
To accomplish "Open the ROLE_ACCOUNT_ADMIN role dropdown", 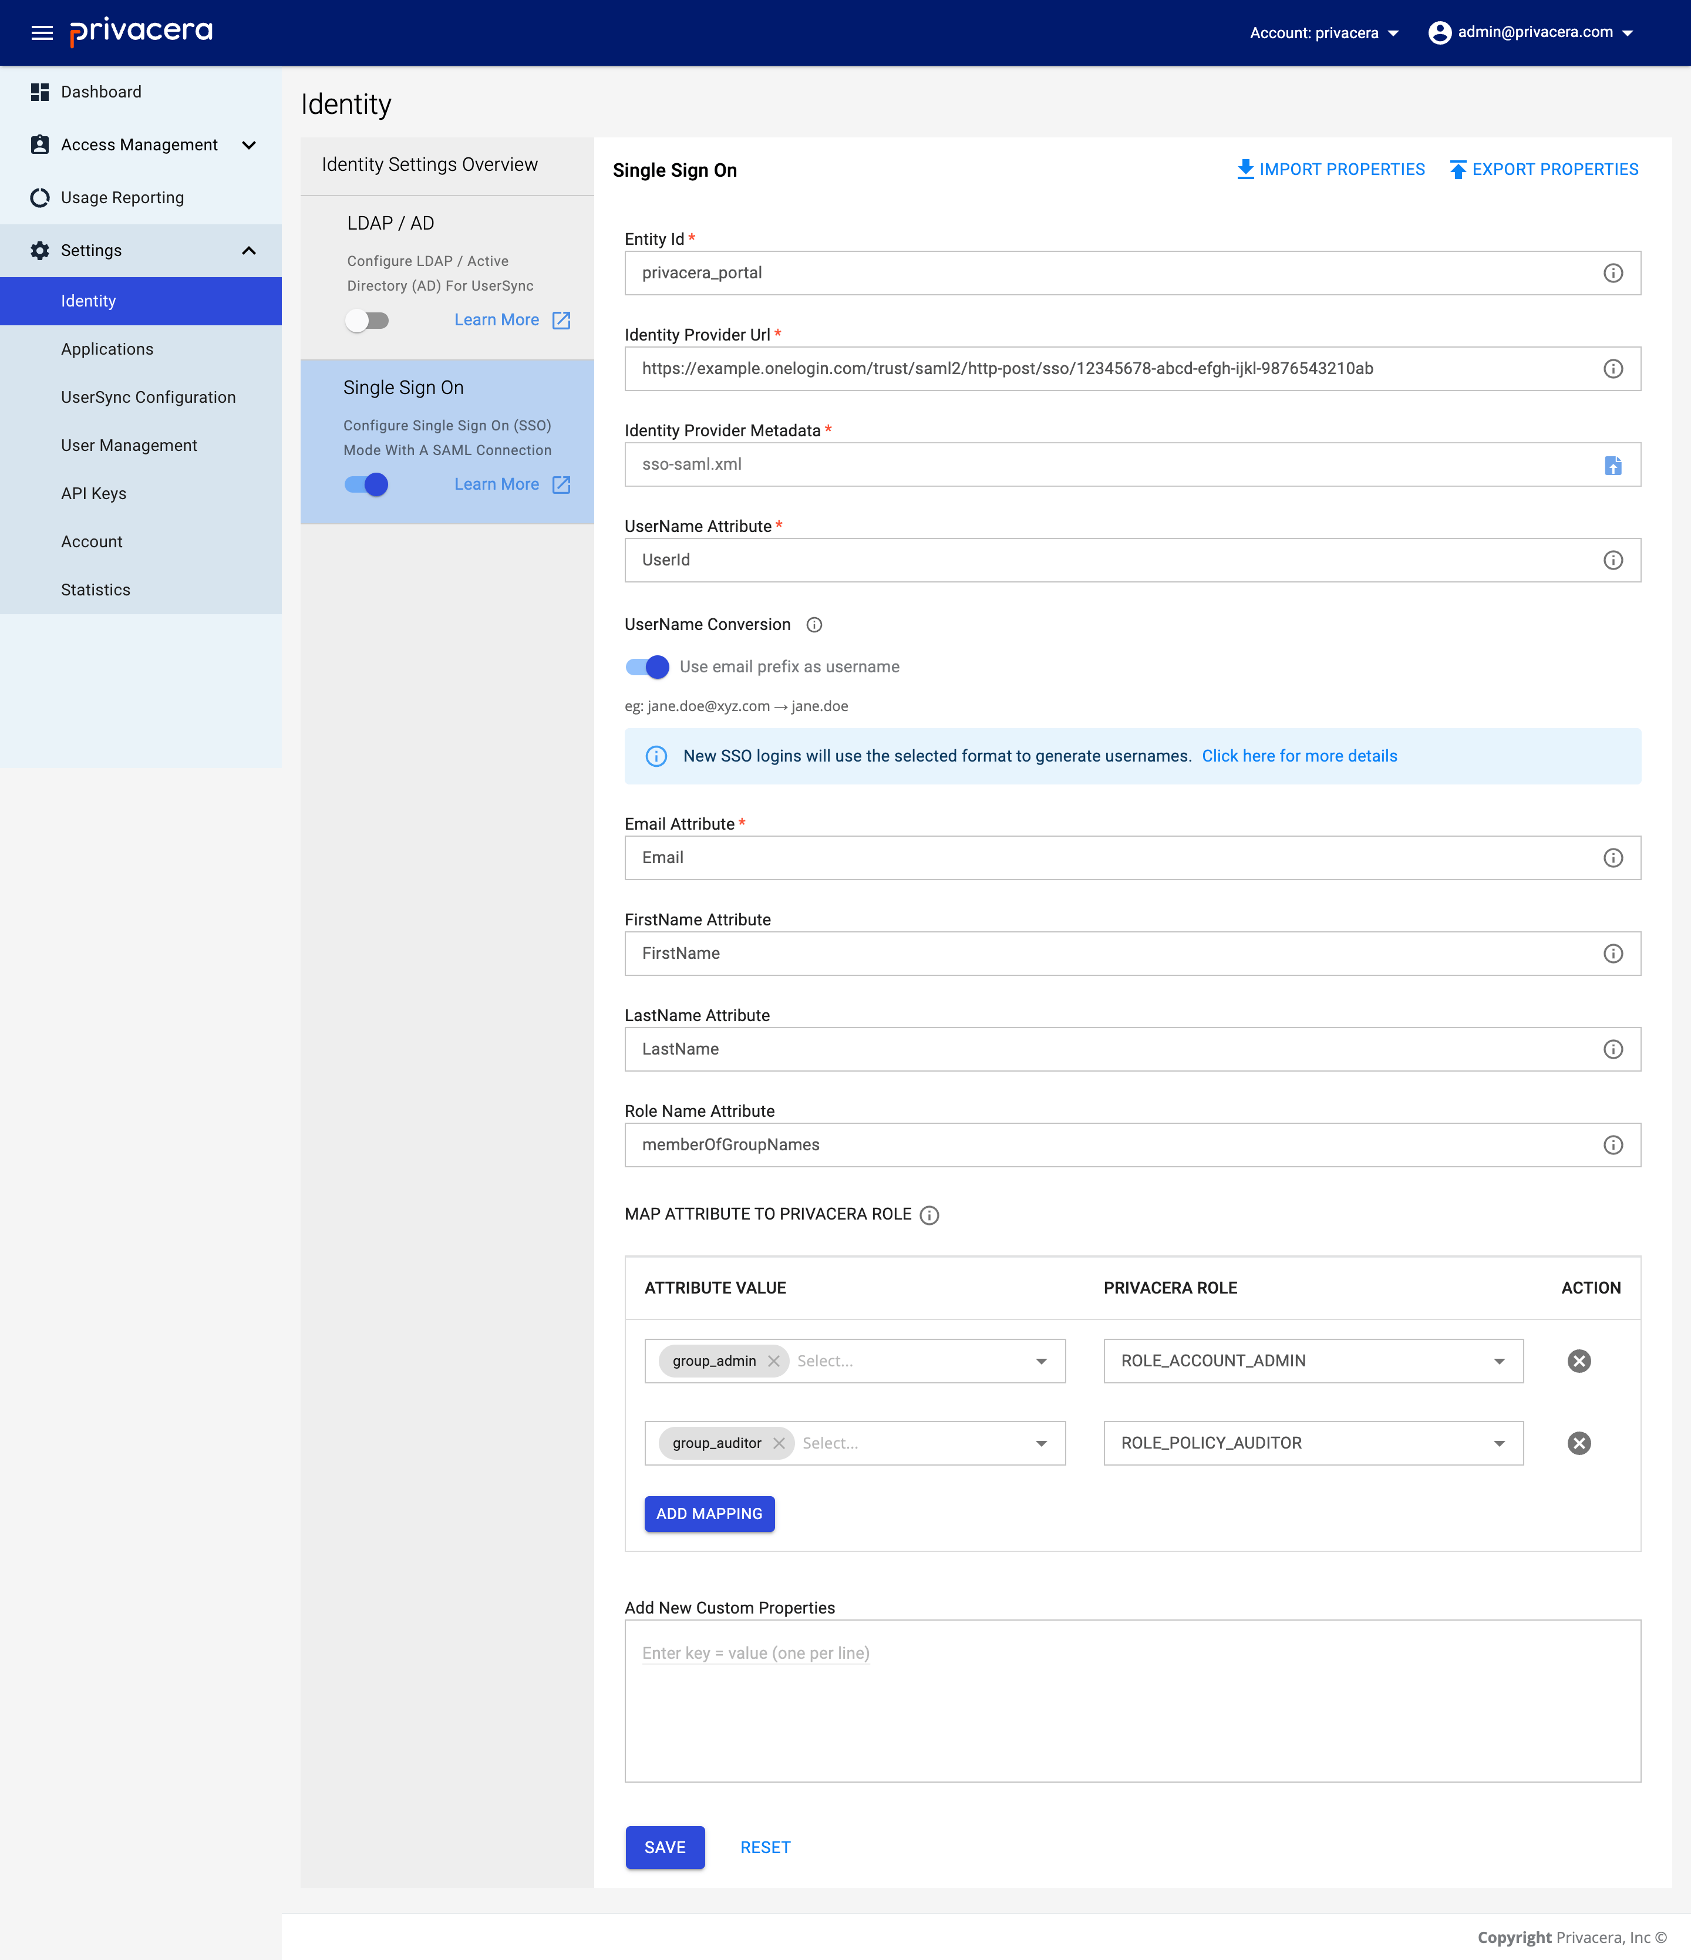I will 1313,1361.
